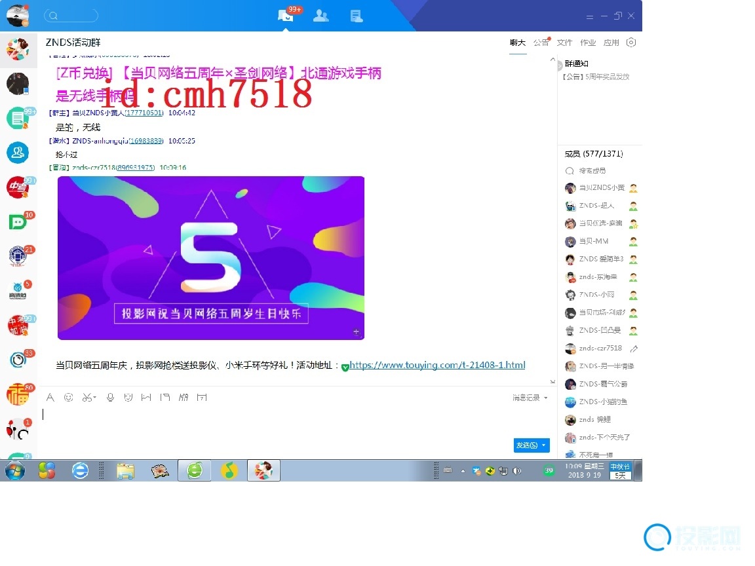
Task: Switch to the 应用 tab
Action: [x=611, y=43]
